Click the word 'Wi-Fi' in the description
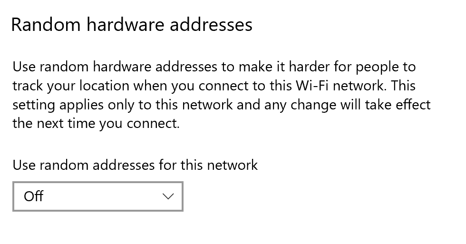The image size is (466, 244). 311,86
